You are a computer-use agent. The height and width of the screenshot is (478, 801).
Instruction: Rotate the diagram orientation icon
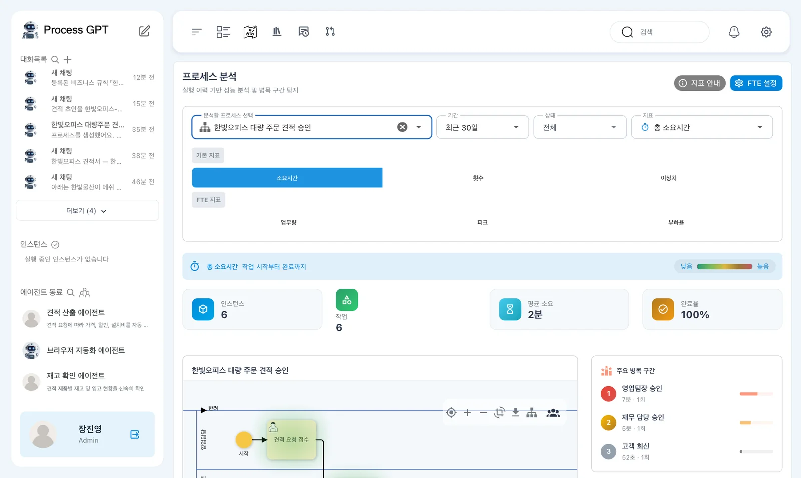point(499,412)
